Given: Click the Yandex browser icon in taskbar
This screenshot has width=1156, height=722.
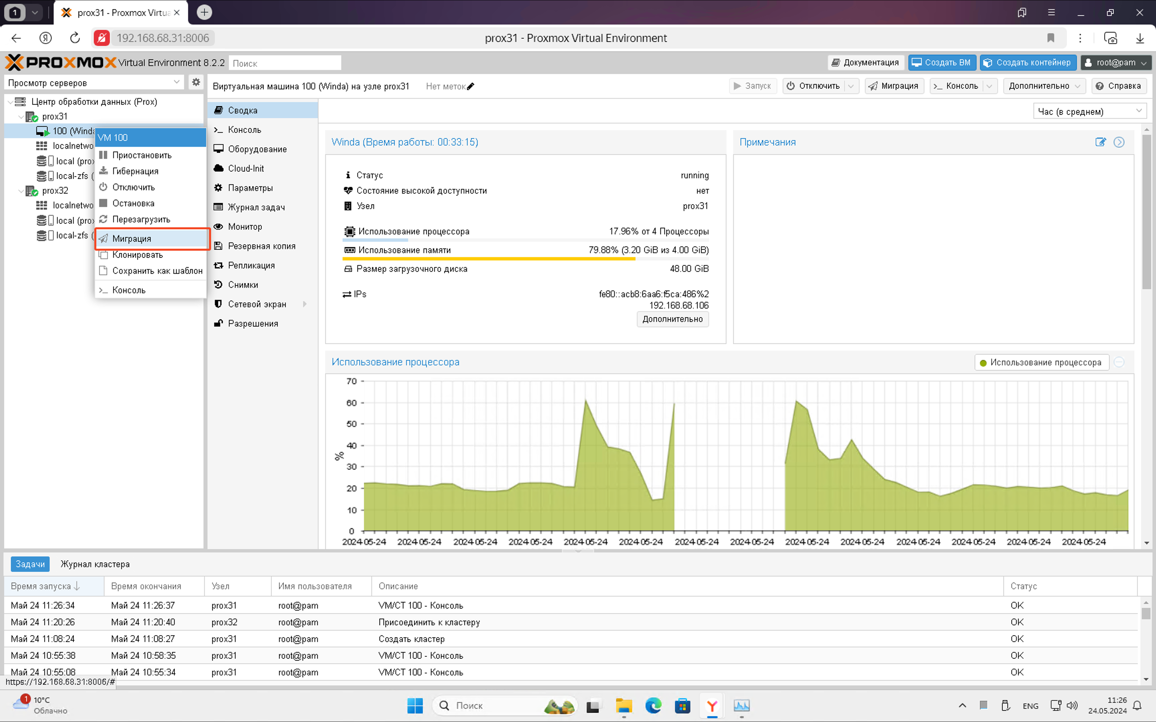Looking at the screenshot, I should (x=712, y=705).
